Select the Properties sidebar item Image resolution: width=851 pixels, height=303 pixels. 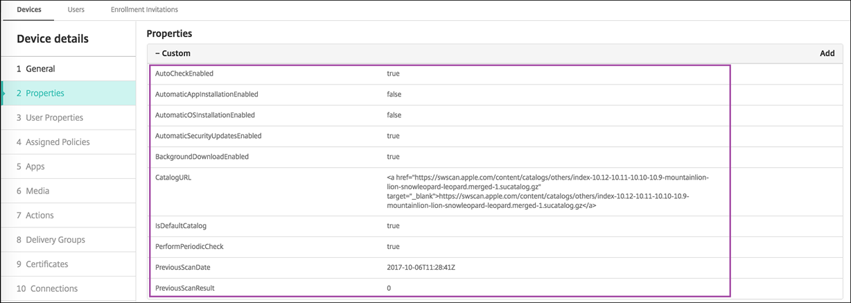pos(45,93)
